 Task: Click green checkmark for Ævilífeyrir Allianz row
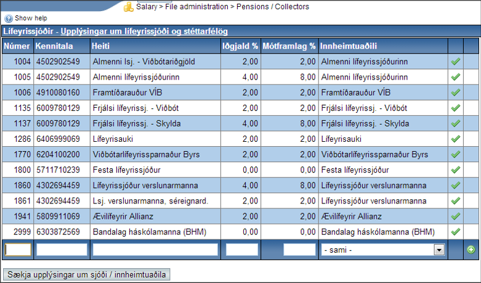pyautogui.click(x=456, y=216)
